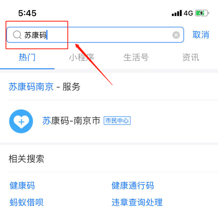Tap the battery charging icon
The height and width of the screenshot is (215, 218).
click(202, 13)
